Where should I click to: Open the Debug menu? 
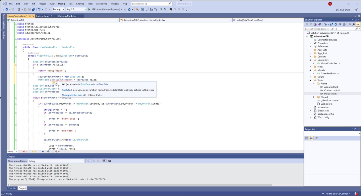tap(61, 3)
